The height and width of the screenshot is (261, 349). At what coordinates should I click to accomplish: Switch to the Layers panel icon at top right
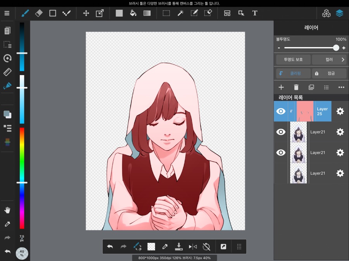pos(339,13)
